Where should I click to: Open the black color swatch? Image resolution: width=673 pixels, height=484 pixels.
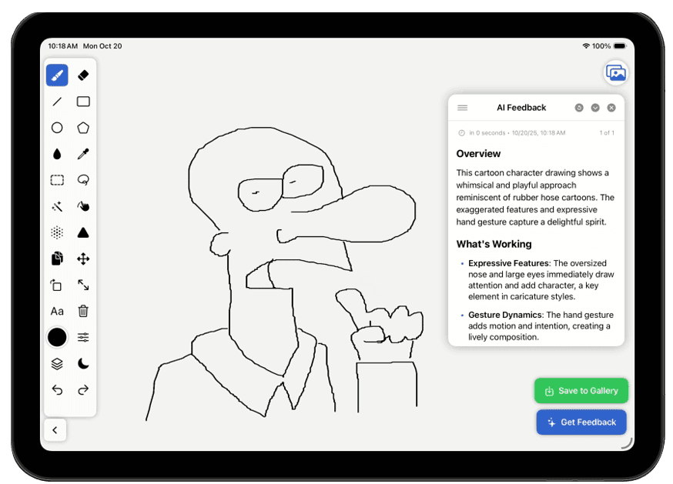[57, 337]
